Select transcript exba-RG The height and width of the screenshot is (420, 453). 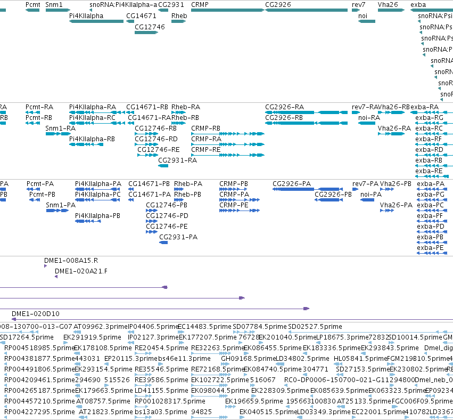tap(434, 123)
